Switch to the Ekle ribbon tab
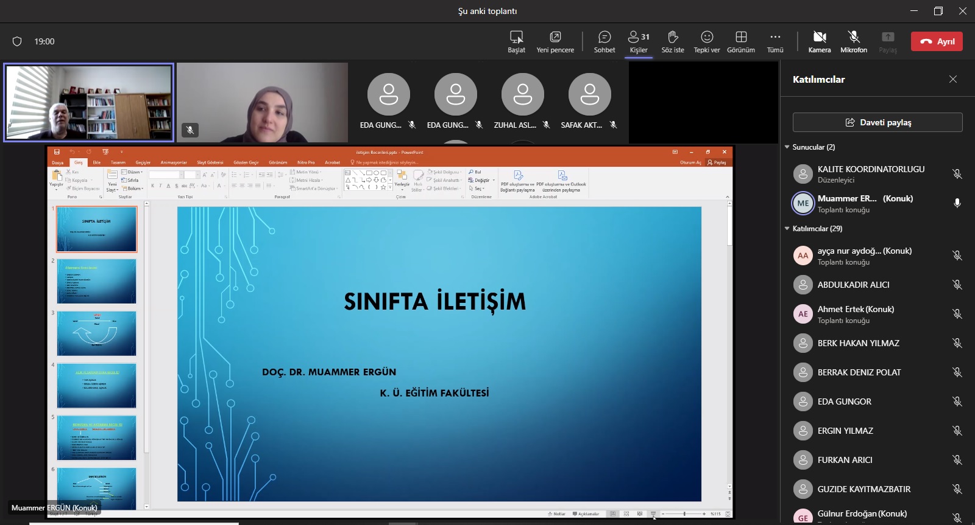975x525 pixels. (97, 162)
